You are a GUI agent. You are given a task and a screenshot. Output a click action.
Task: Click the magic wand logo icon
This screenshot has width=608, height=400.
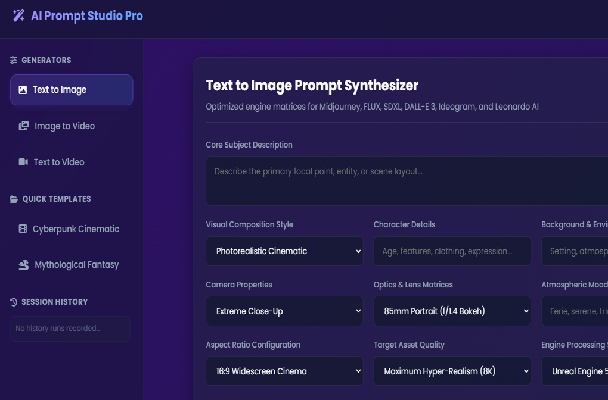point(18,15)
